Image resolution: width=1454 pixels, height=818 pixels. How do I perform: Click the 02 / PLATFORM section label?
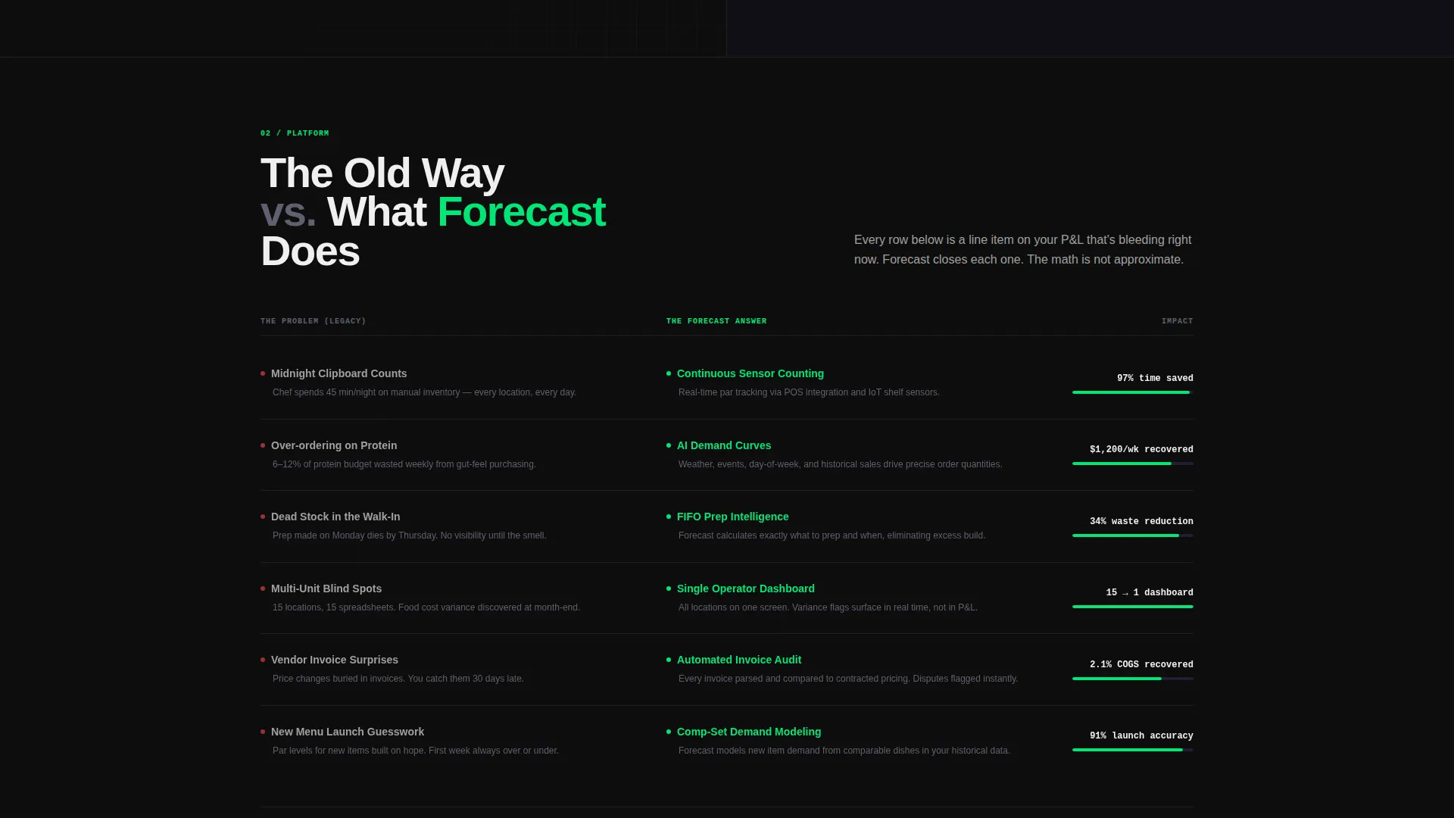(295, 133)
